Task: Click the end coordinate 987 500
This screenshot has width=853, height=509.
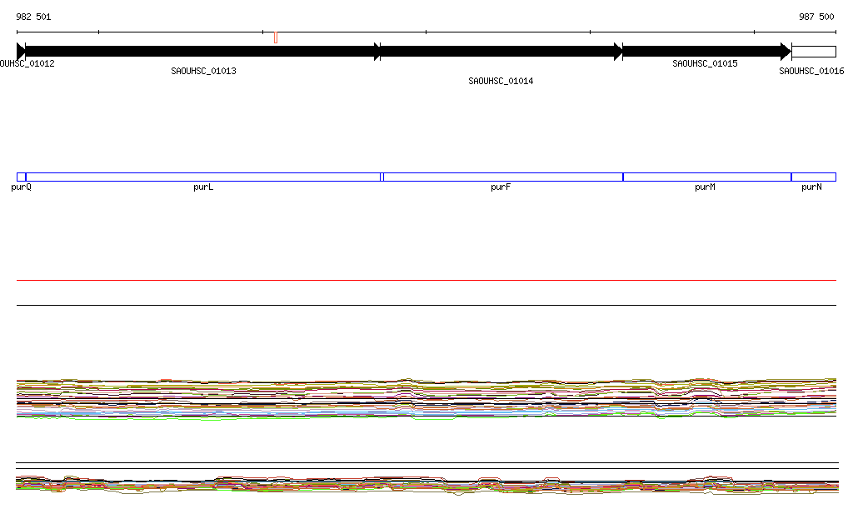Action: click(816, 17)
